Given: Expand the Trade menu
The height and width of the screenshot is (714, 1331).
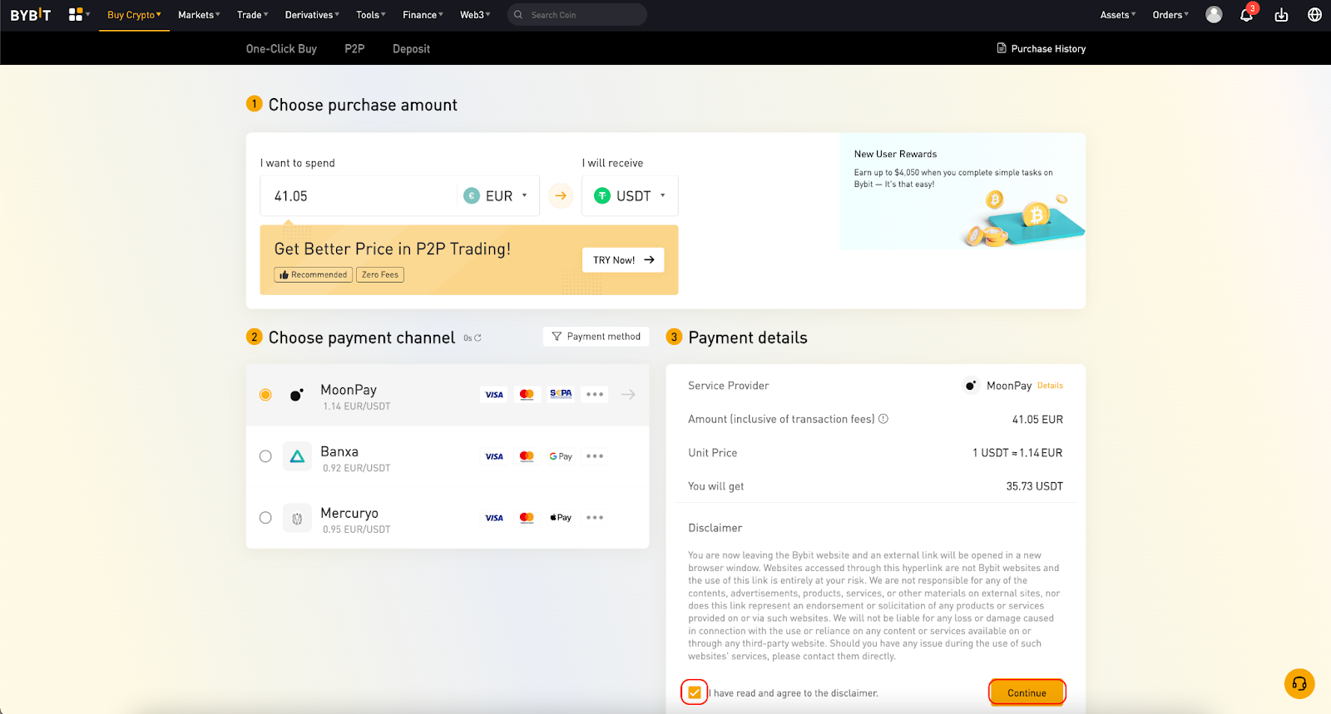Looking at the screenshot, I should click(x=253, y=15).
